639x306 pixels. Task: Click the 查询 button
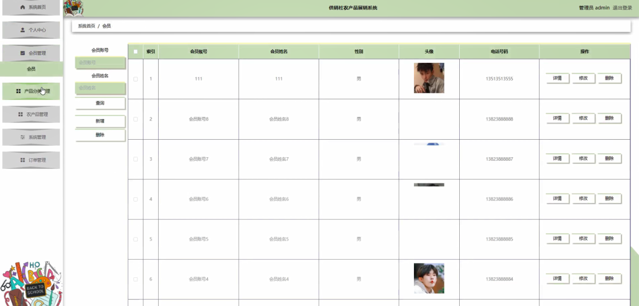[100, 103]
